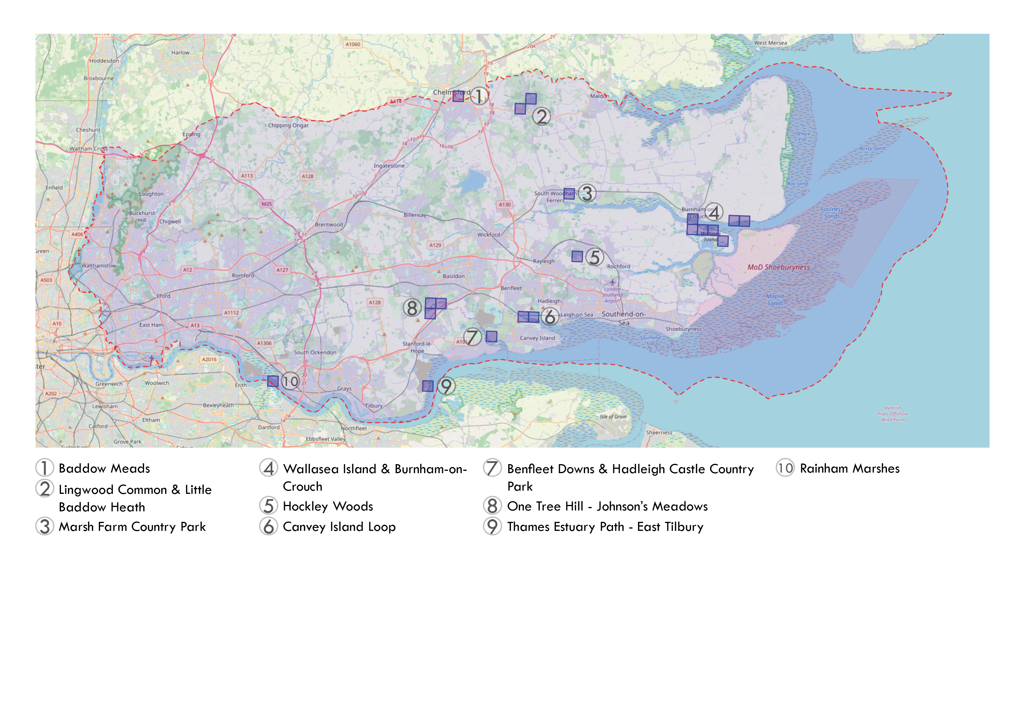Select the 'Isle of Grain' map label

click(x=613, y=417)
